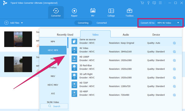Open settings gear for HD 720P preset
The width and height of the screenshot is (185, 111).
(174, 86)
